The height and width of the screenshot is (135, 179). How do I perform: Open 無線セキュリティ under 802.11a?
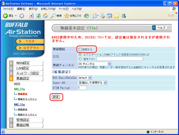tap(27, 99)
